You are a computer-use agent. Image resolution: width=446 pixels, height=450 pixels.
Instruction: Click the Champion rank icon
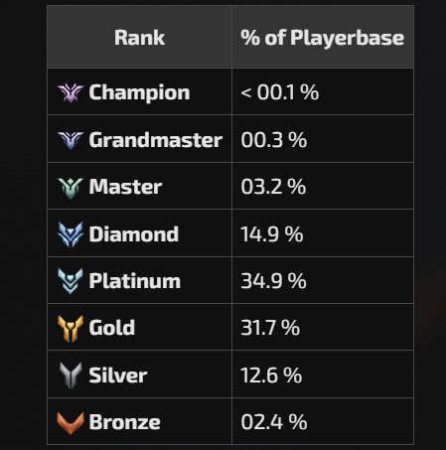[71, 92]
